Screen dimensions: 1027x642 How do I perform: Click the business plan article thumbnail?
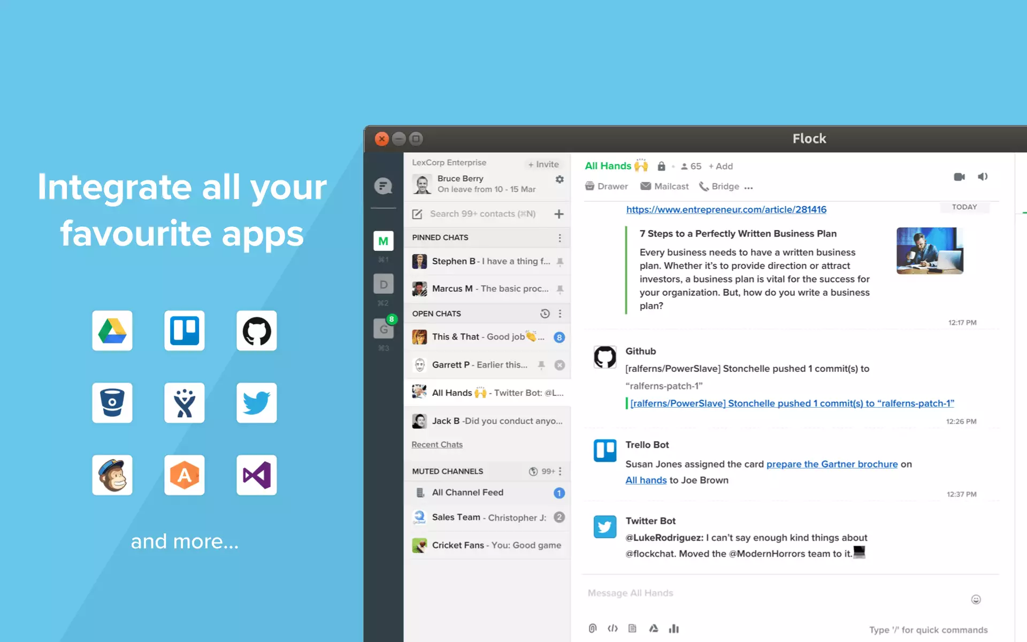point(930,251)
